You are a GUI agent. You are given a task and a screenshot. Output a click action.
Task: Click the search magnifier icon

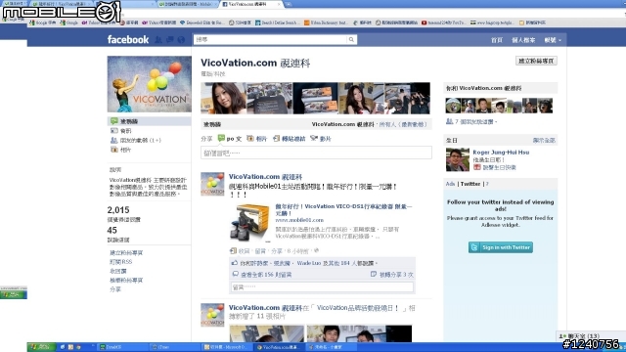tap(351, 39)
